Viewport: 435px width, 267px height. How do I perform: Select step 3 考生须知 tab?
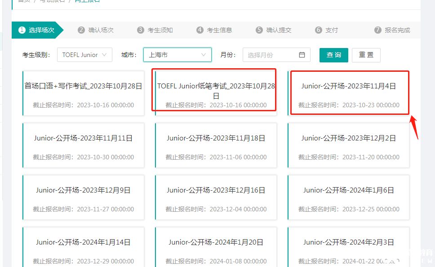pyautogui.click(x=155, y=30)
